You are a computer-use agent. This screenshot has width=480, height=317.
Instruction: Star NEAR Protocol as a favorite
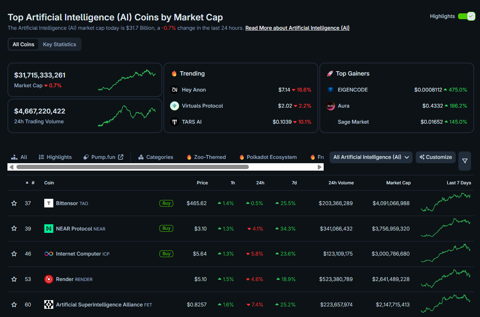14,229
